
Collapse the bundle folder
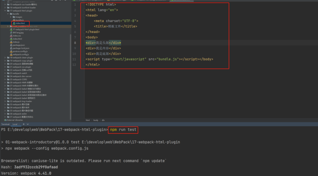click(8, 14)
